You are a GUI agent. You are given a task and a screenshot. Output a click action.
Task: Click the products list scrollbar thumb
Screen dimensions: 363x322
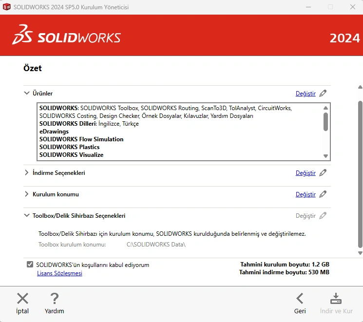coord(325,122)
